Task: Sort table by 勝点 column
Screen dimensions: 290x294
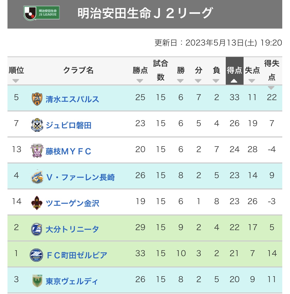Action: pos(140,73)
